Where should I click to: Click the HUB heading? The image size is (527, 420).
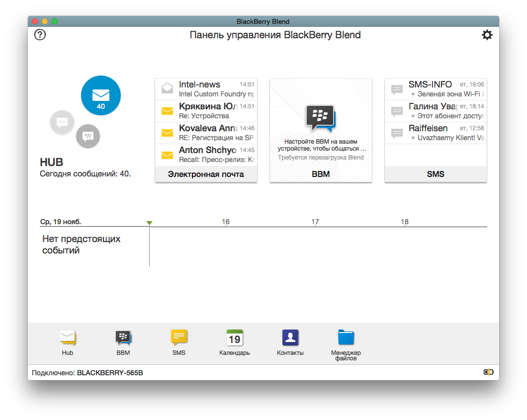tap(51, 163)
